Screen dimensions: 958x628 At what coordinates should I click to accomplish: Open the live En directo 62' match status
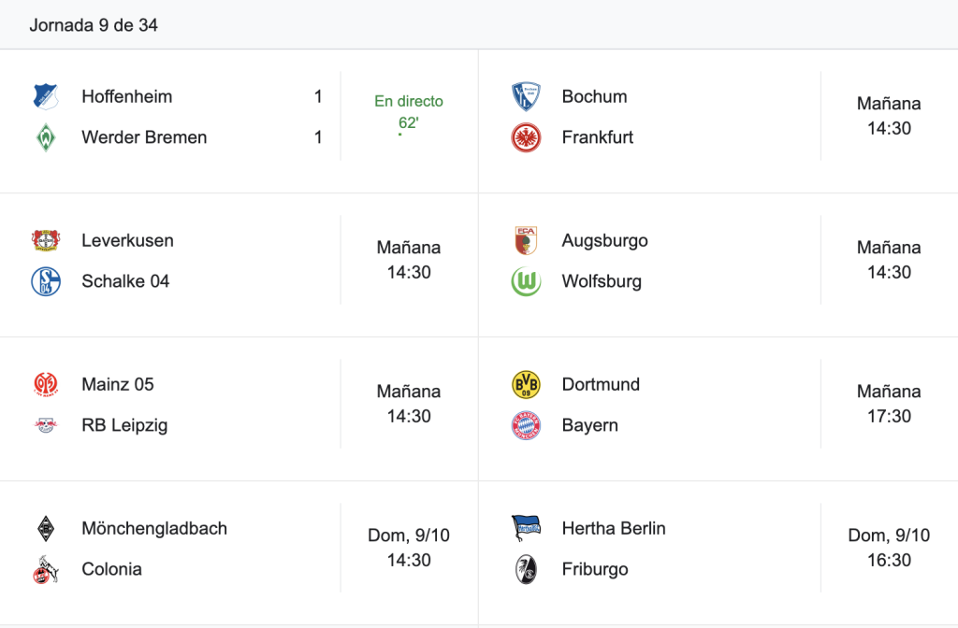coord(409,112)
